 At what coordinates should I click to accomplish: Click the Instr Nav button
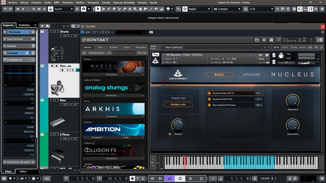coord(142,53)
